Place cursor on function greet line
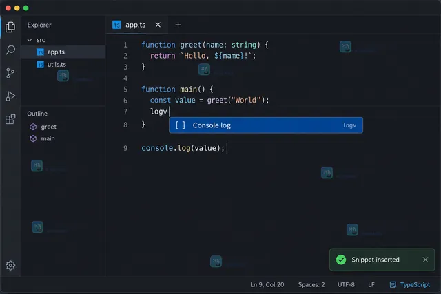This screenshot has height=294, width=441. coord(205,45)
